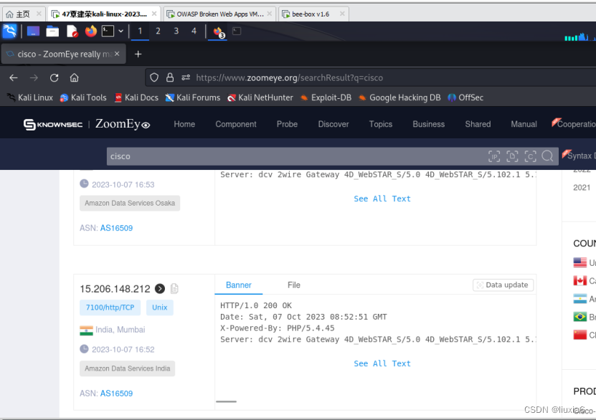Open the Kali Docs bookmark
This screenshot has width=596, height=420.
[136, 97]
